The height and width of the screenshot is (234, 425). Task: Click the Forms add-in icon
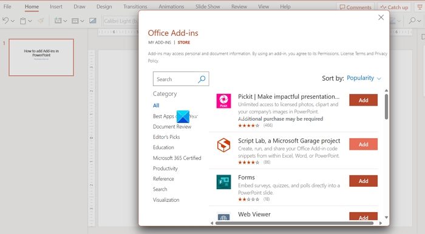[x=223, y=182]
